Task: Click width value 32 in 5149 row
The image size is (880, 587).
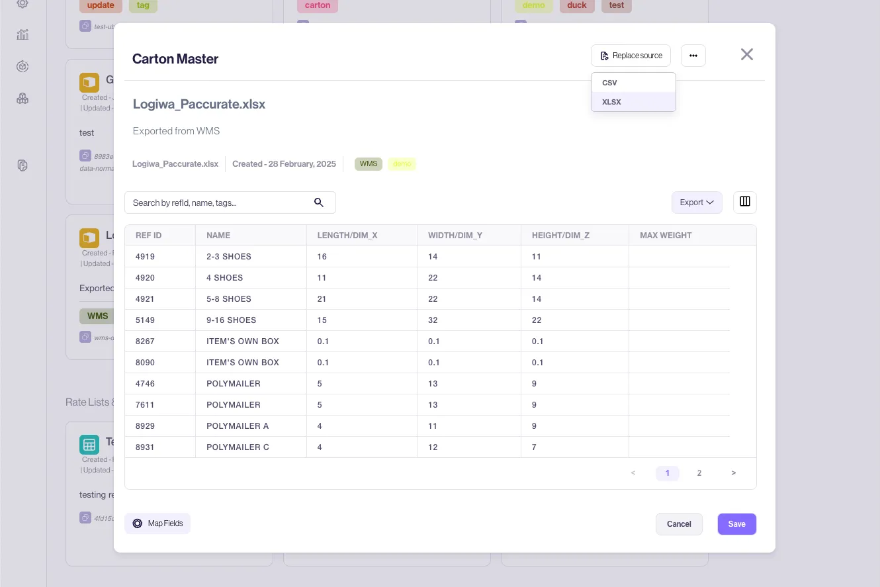Action: pyautogui.click(x=433, y=320)
